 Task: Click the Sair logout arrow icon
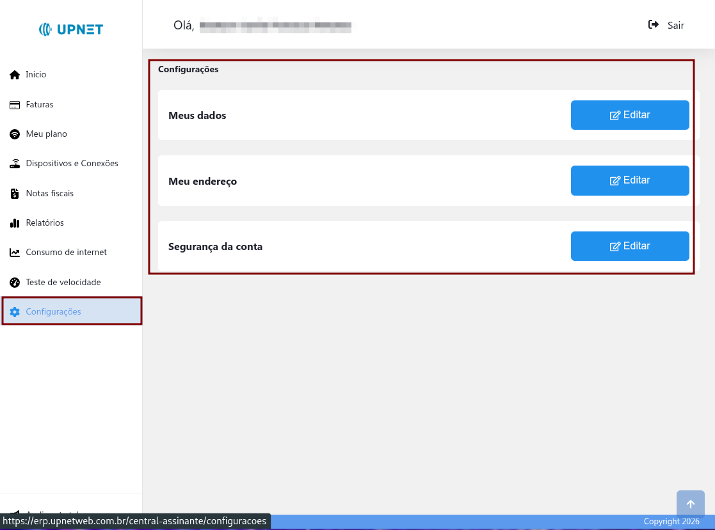[x=653, y=24]
